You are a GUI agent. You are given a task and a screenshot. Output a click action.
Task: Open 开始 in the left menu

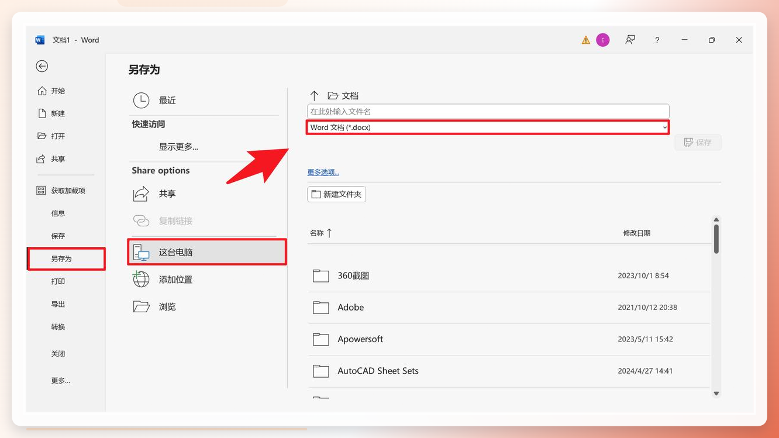pyautogui.click(x=58, y=91)
